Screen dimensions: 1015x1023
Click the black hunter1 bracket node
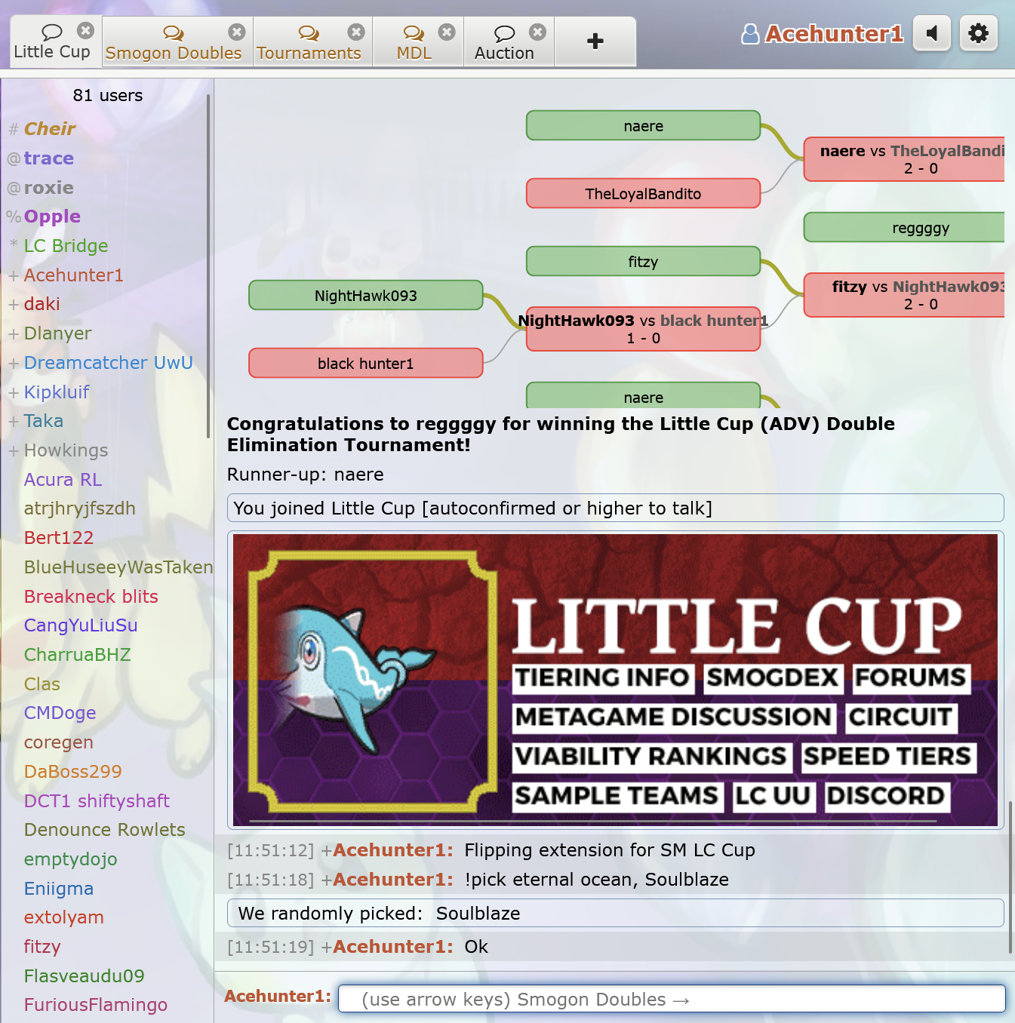(x=366, y=363)
